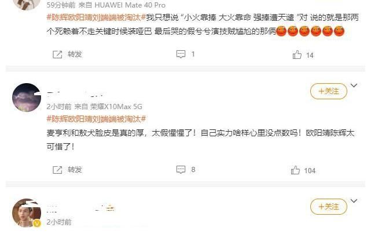Follow the user posting from 荣耀X10Max 5G
This screenshot has height=239, width=371.
pos(329,91)
